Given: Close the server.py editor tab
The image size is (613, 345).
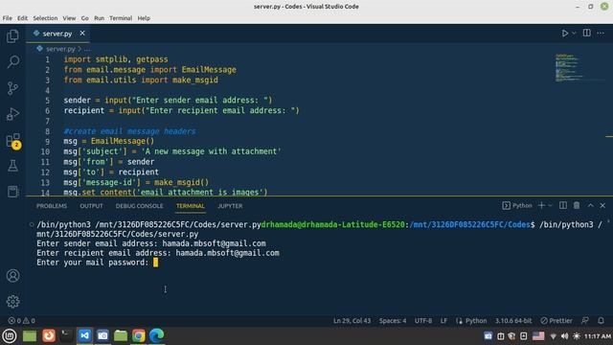Looking at the screenshot, I should point(82,34).
